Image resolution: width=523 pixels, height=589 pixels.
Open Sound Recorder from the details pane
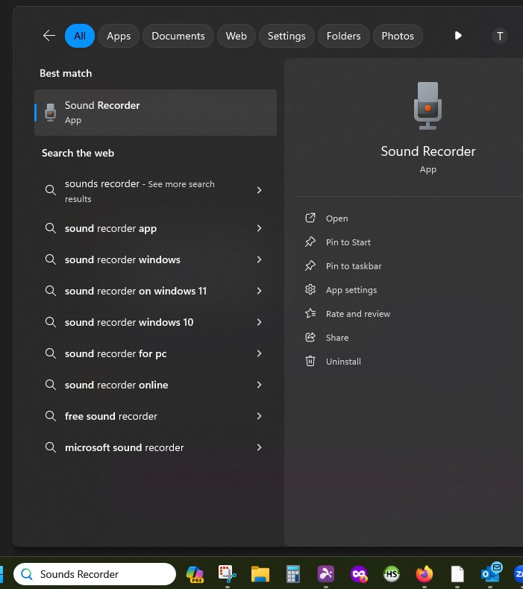click(x=336, y=218)
